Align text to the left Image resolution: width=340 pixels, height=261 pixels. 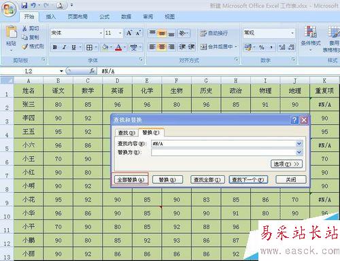tap(152, 47)
